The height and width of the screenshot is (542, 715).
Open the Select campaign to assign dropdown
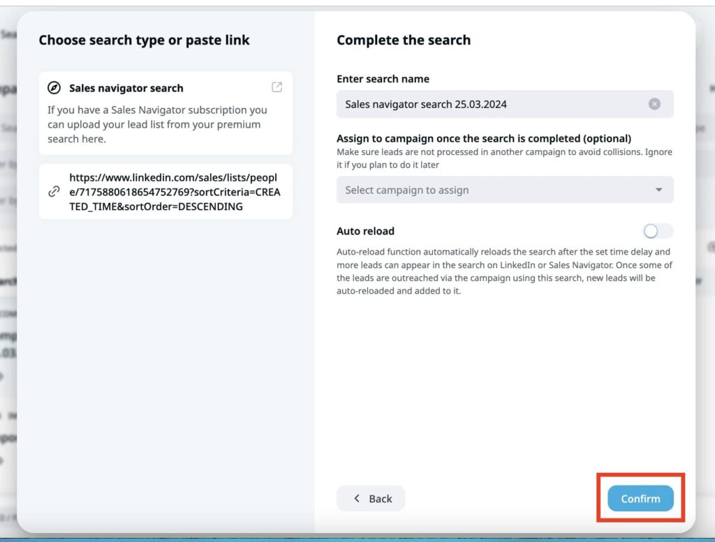click(505, 189)
